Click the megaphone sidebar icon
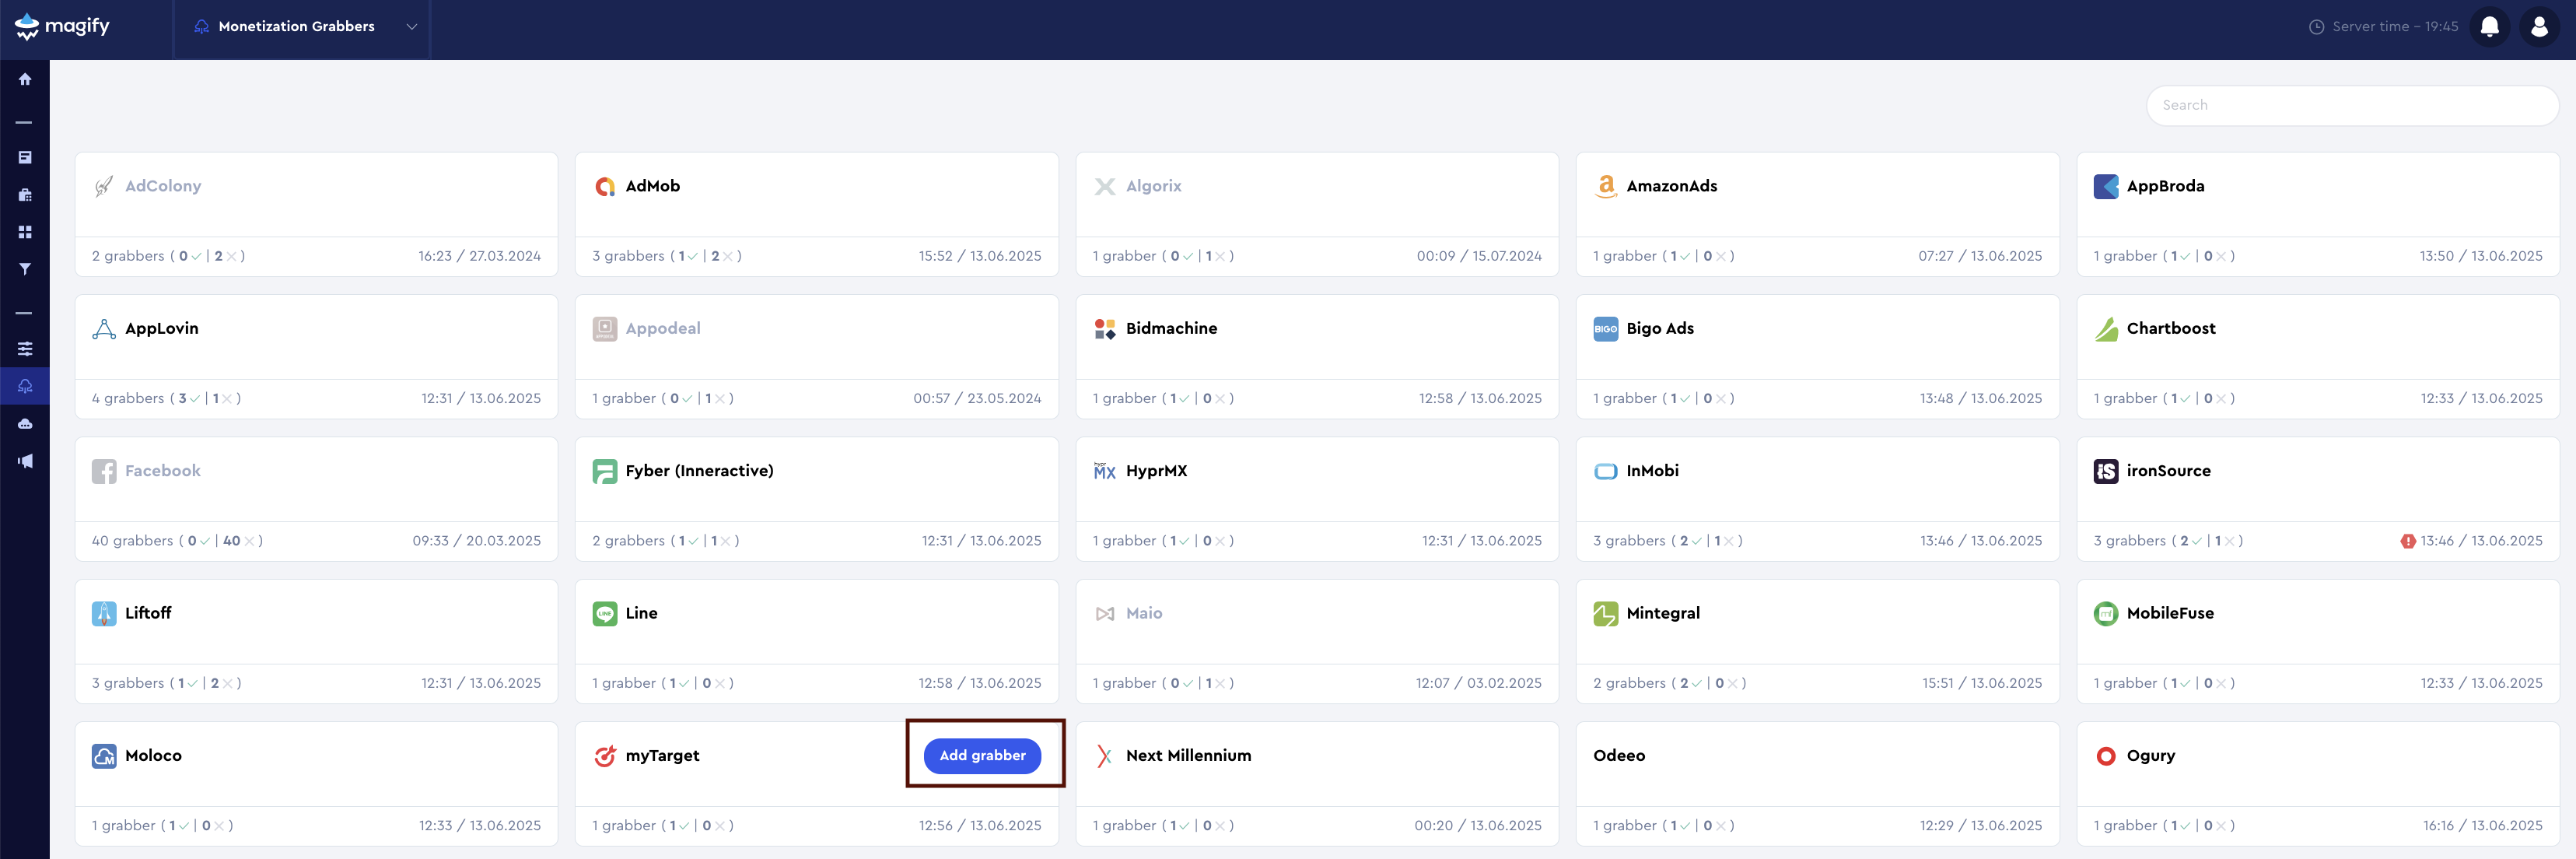 [x=25, y=461]
